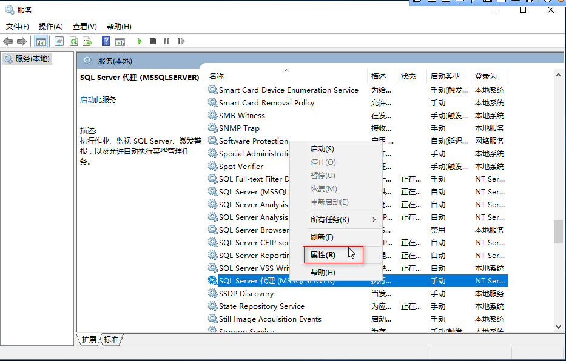Select 服务(本地) node in left tree
The image size is (566, 361).
click(x=27, y=58)
